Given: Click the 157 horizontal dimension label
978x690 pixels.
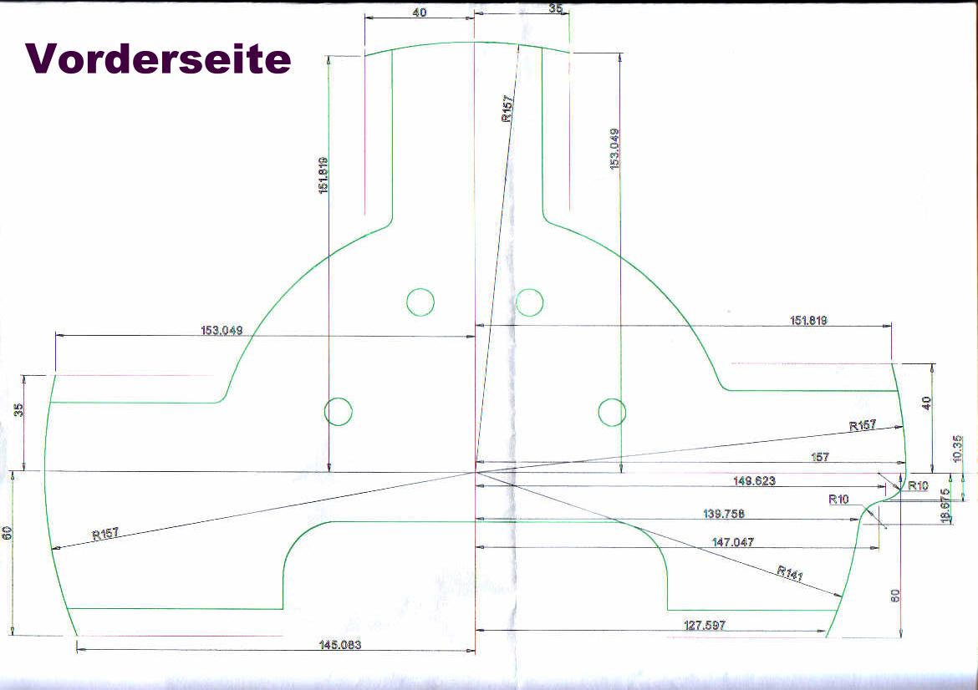Looking at the screenshot, I should point(821,457).
